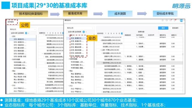Collapse the 场地平整 tree row

click(102, 92)
